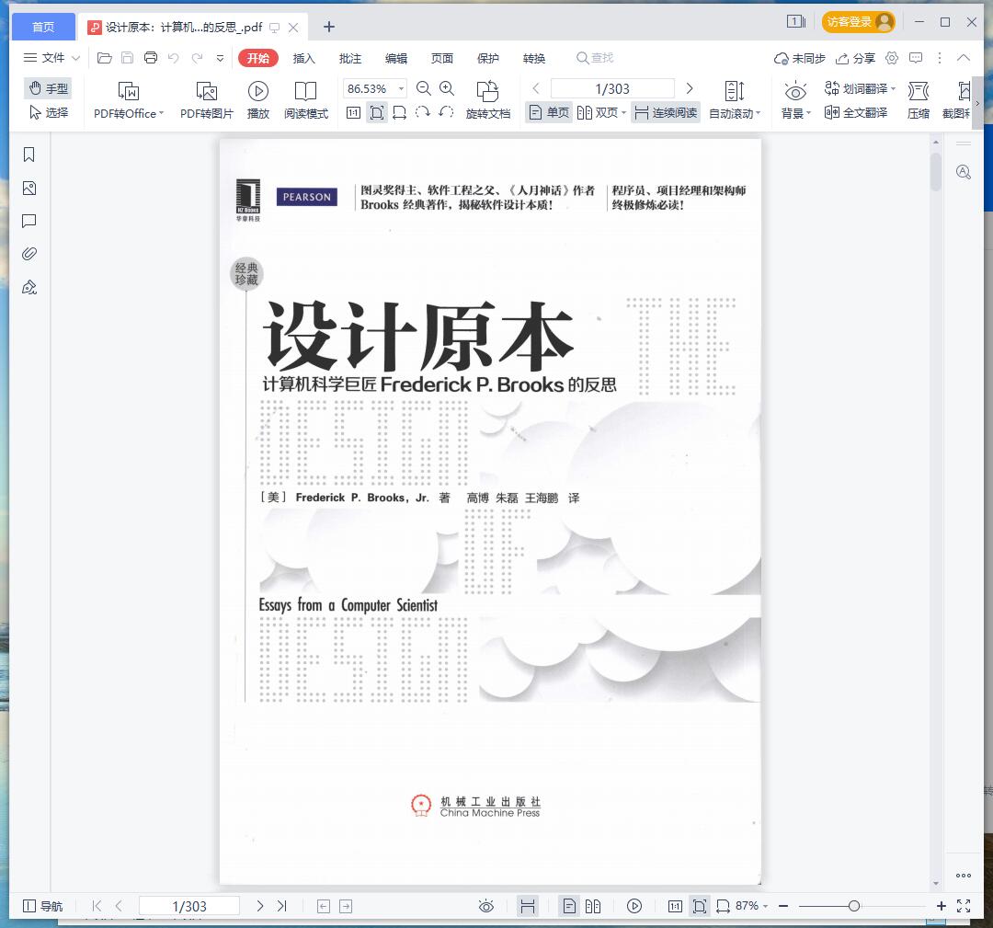Screen dimensions: 993x928
Task: Open a file with the folder icon
Action: [105, 58]
